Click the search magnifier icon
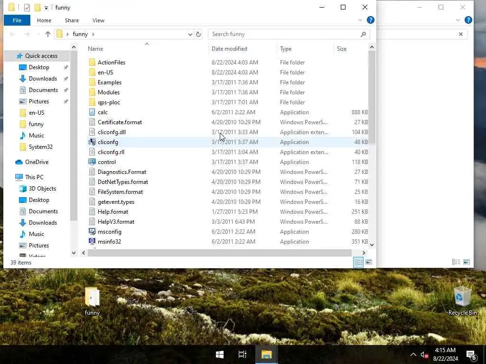This screenshot has height=364, width=486. click(363, 34)
